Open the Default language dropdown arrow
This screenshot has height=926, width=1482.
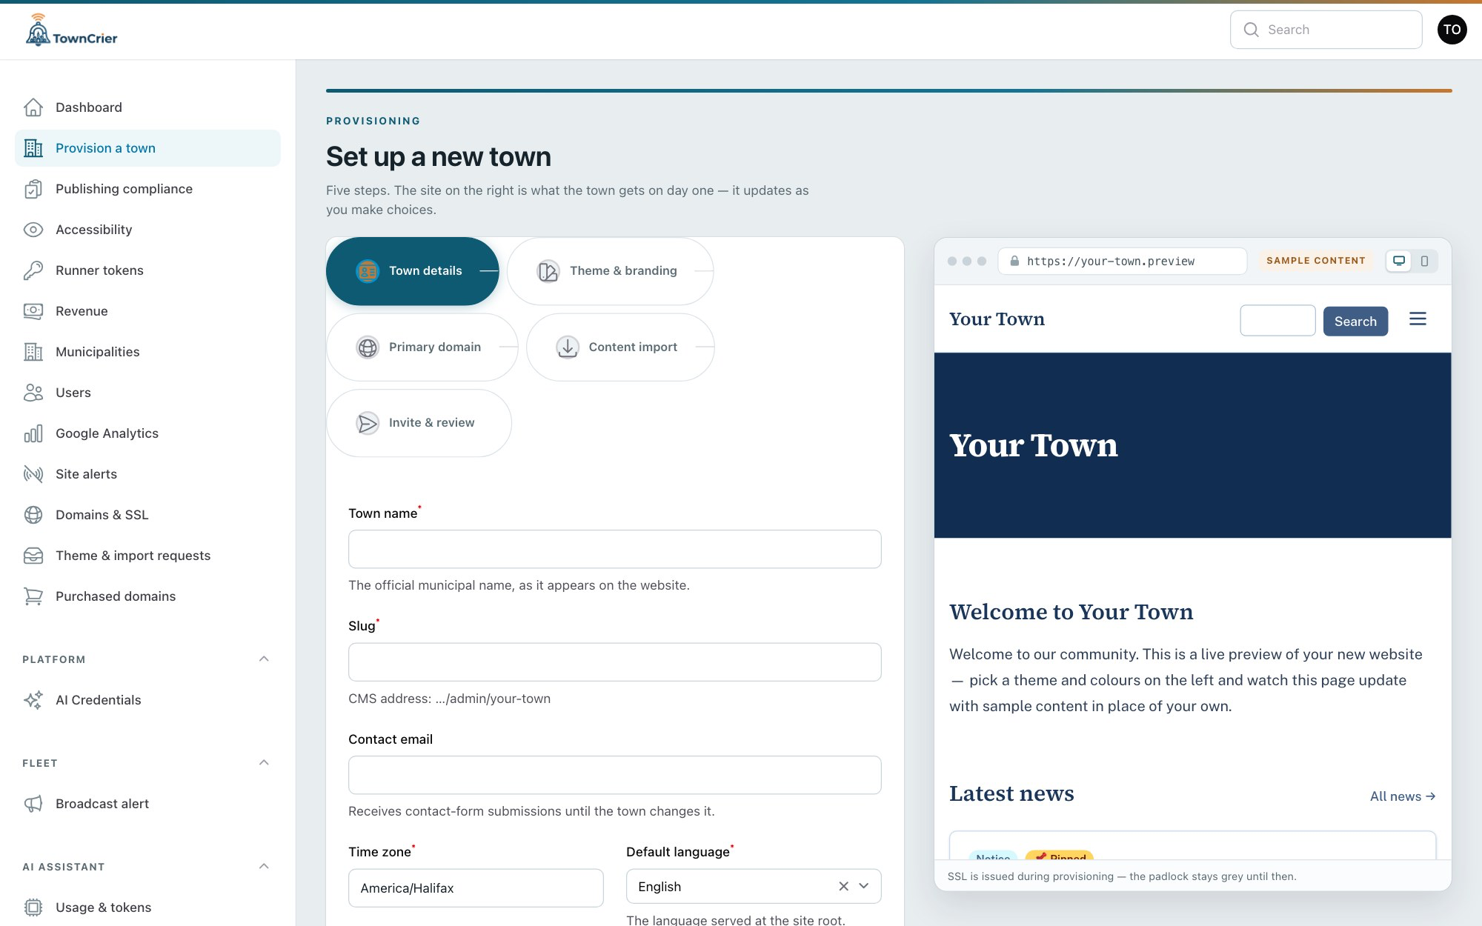pyautogui.click(x=864, y=886)
